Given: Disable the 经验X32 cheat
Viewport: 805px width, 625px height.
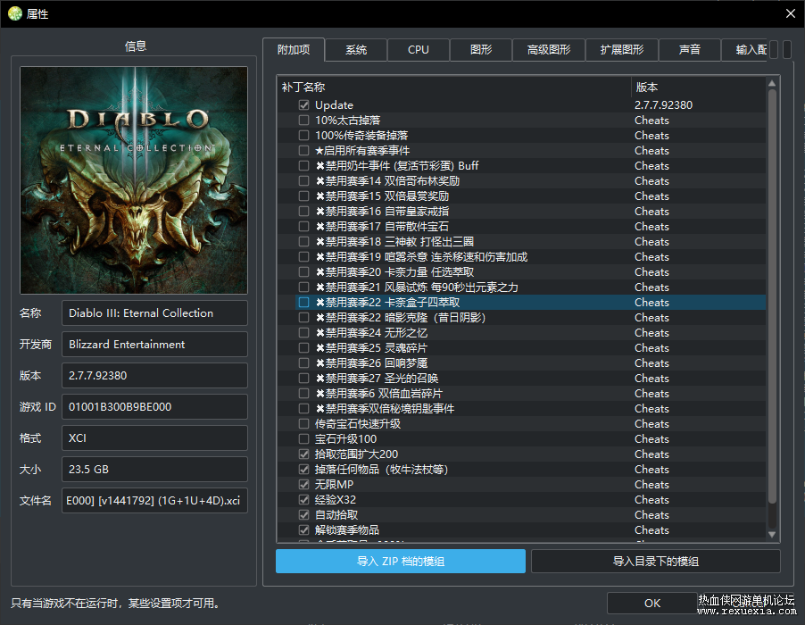Looking at the screenshot, I should pos(304,499).
